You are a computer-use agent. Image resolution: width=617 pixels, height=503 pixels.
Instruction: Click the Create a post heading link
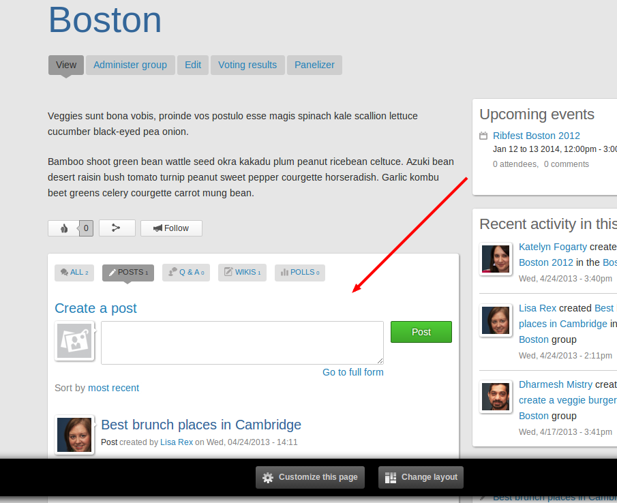click(x=95, y=308)
